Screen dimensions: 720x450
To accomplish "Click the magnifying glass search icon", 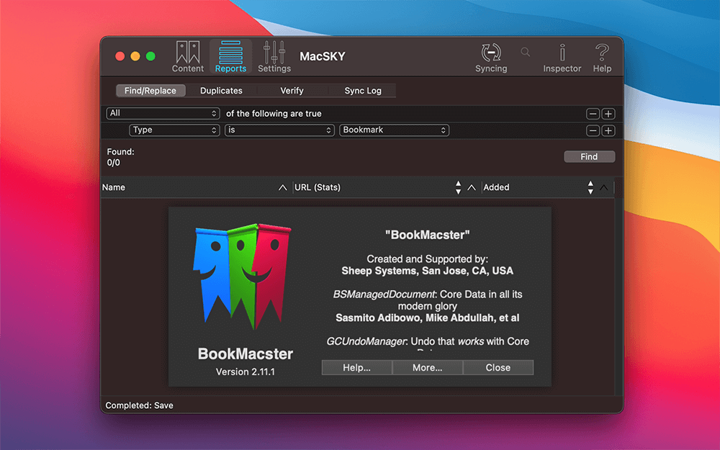I will coord(526,53).
